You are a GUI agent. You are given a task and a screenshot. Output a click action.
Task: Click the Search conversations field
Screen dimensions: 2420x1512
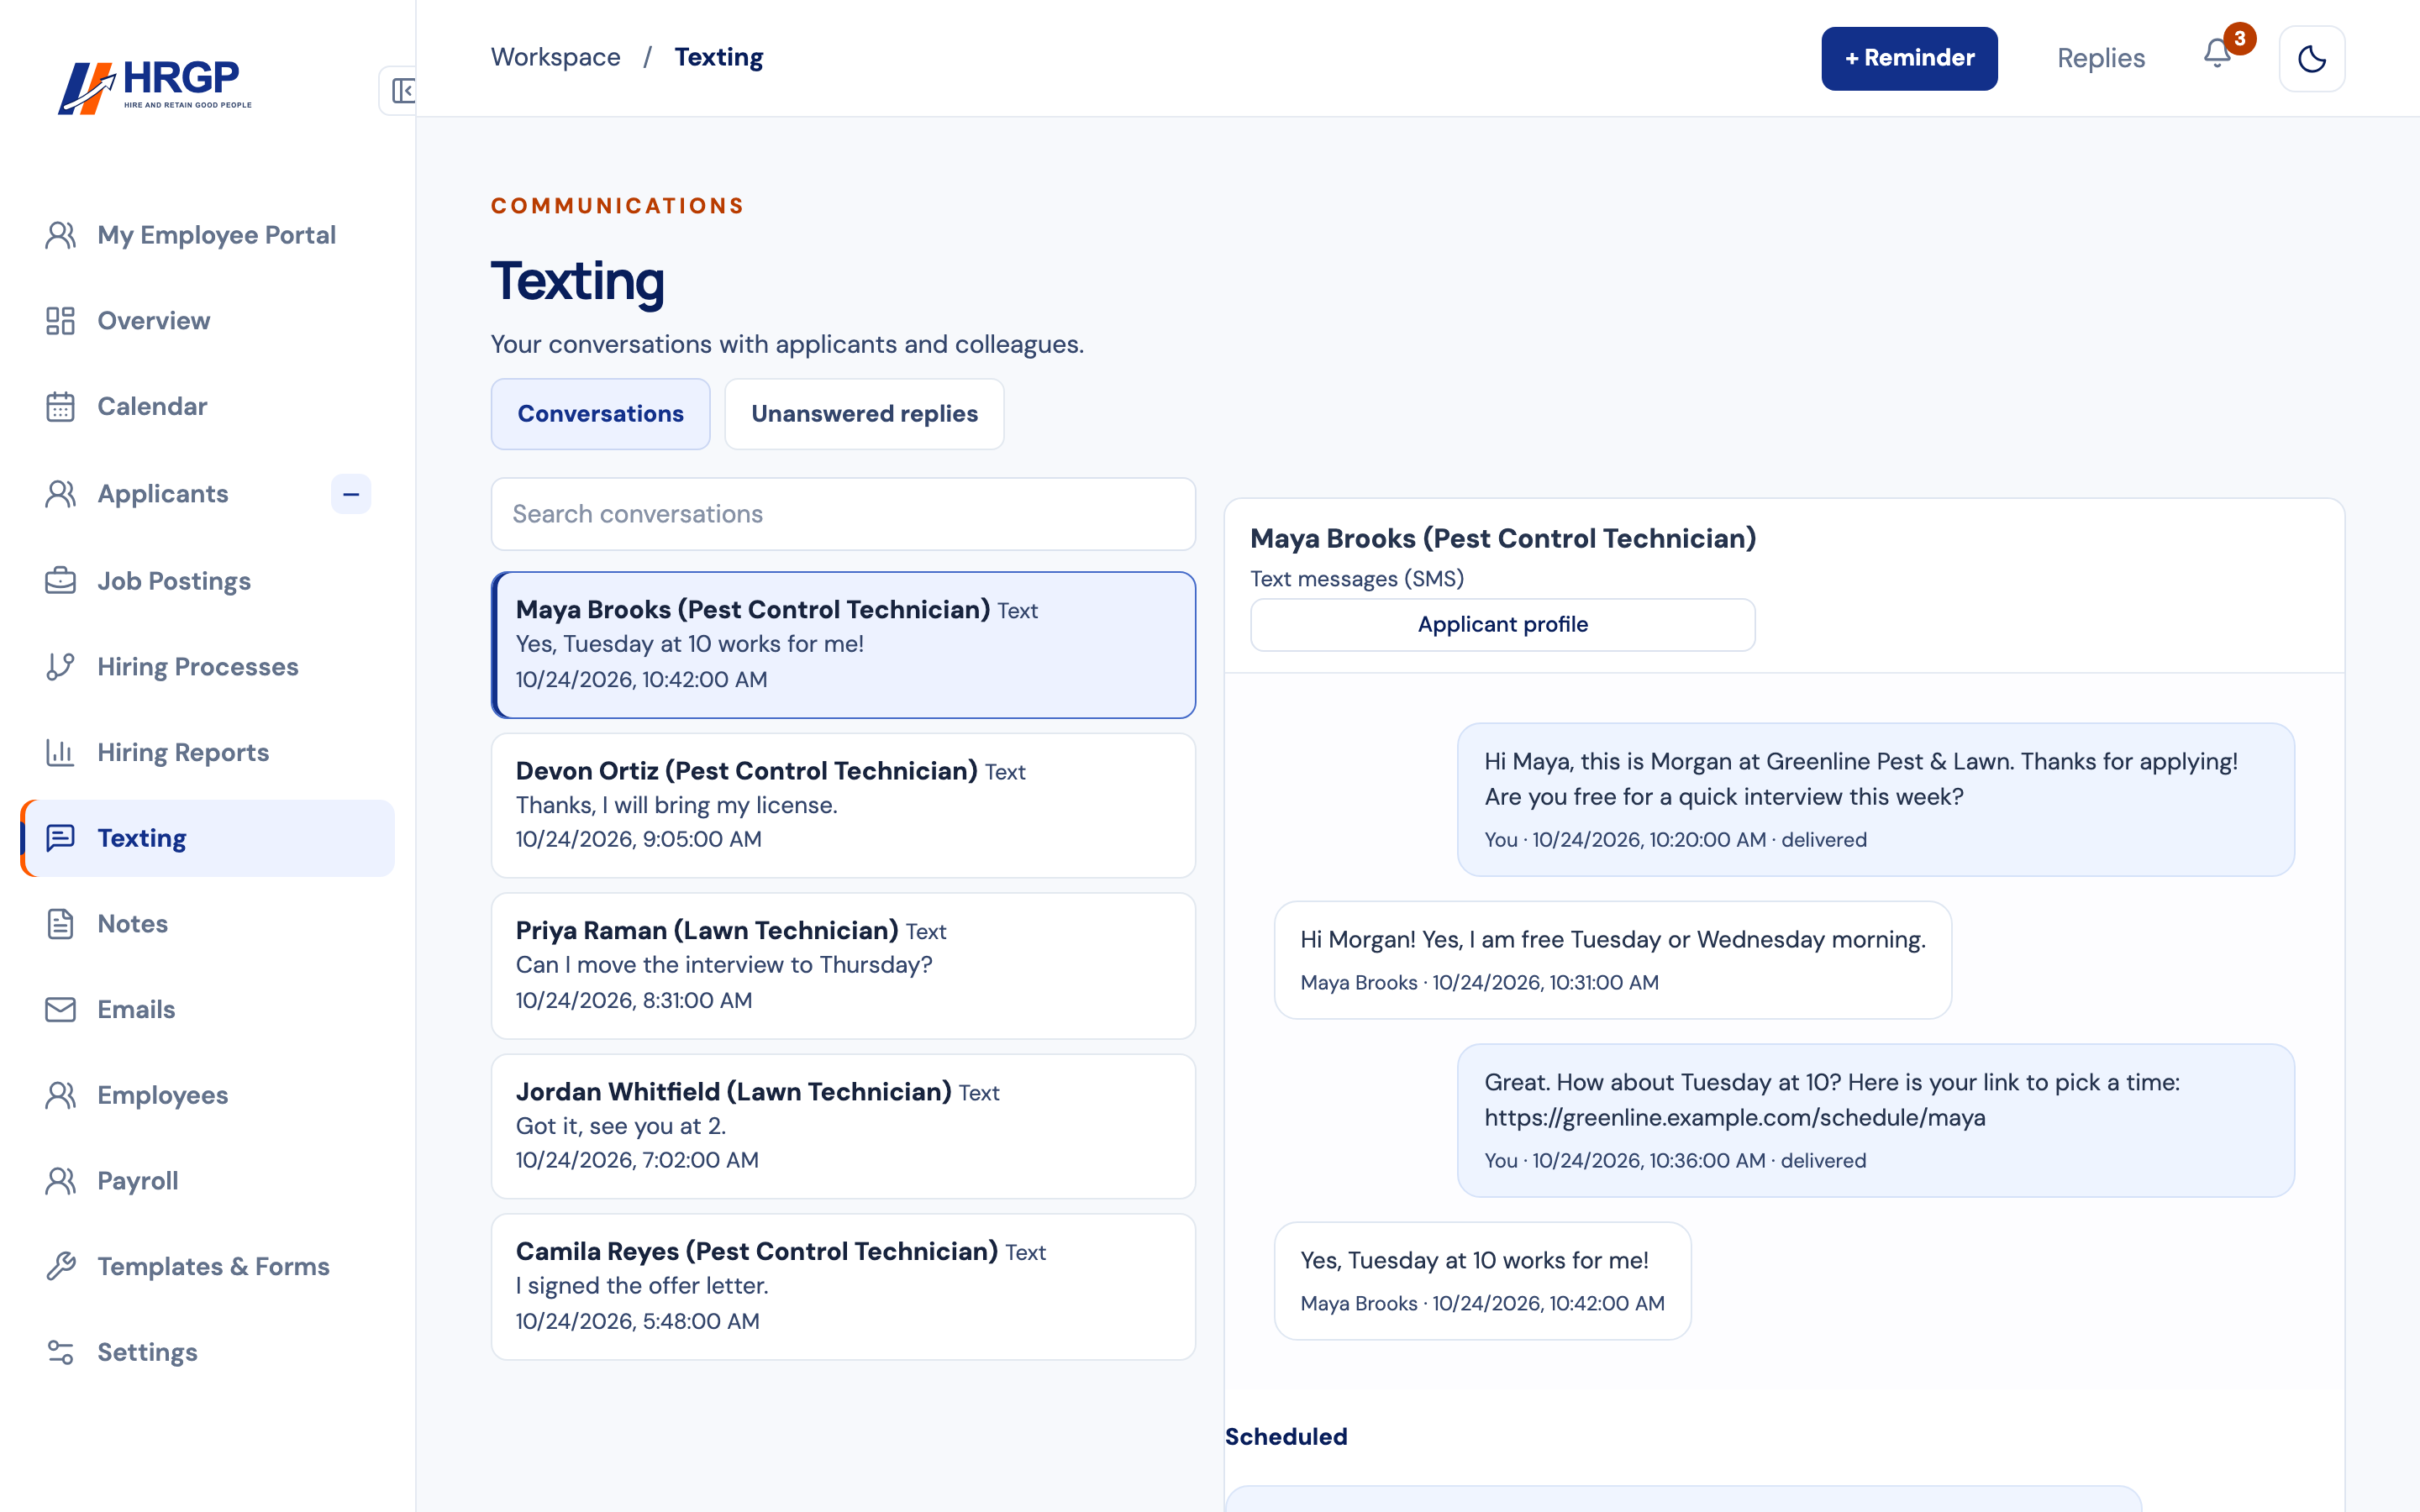[843, 514]
